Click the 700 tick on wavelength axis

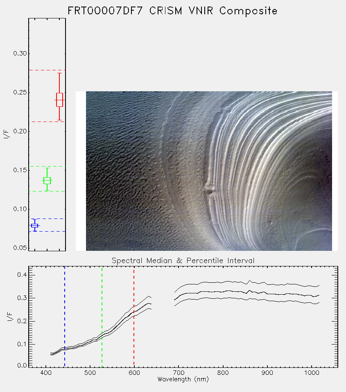(179, 373)
